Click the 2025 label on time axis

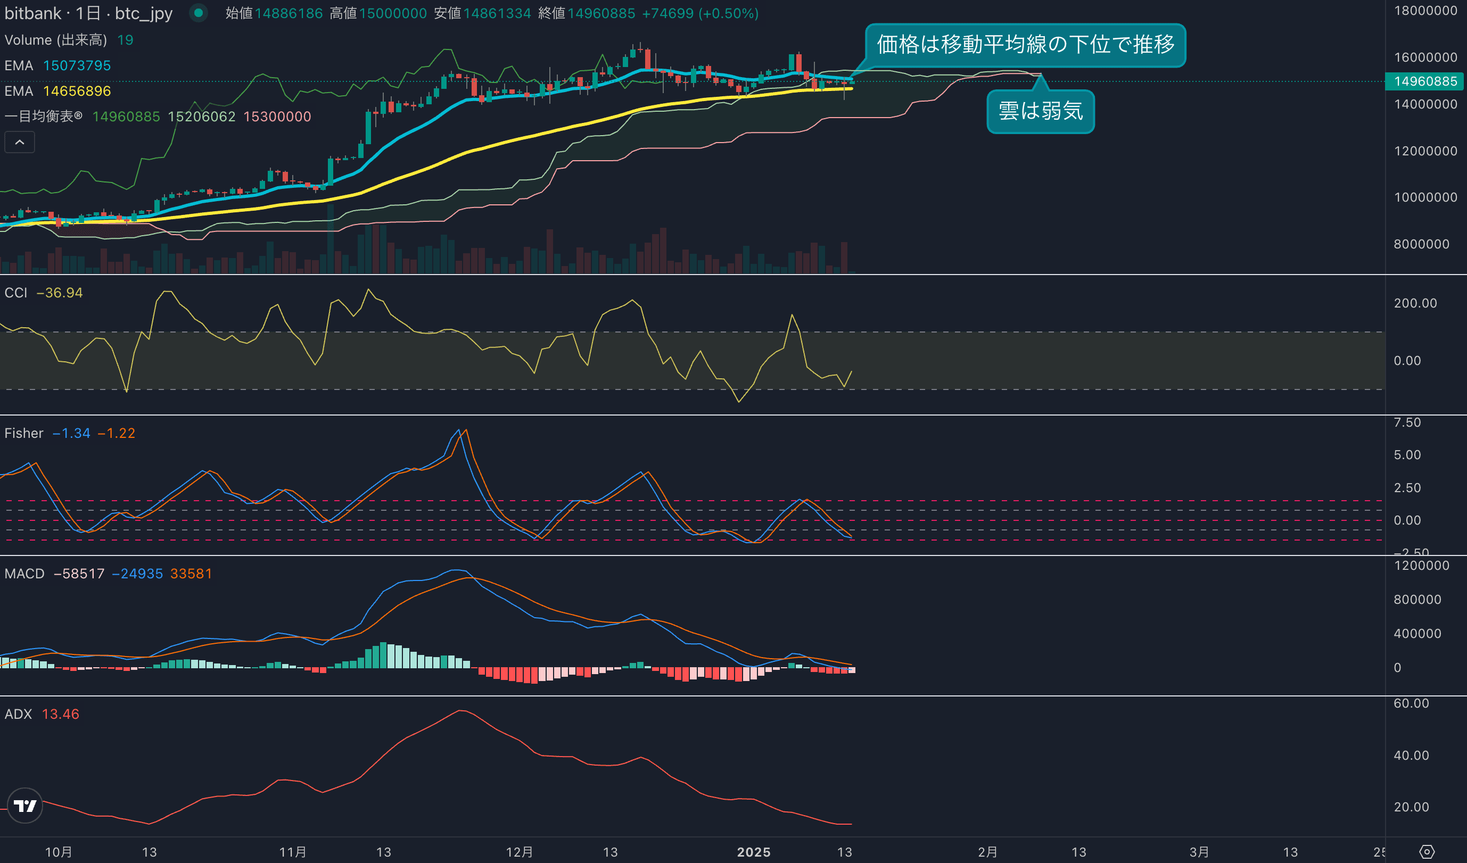753,852
